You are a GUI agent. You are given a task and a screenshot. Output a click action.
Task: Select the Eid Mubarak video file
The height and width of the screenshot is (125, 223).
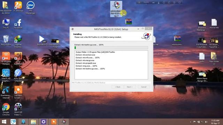point(202,43)
